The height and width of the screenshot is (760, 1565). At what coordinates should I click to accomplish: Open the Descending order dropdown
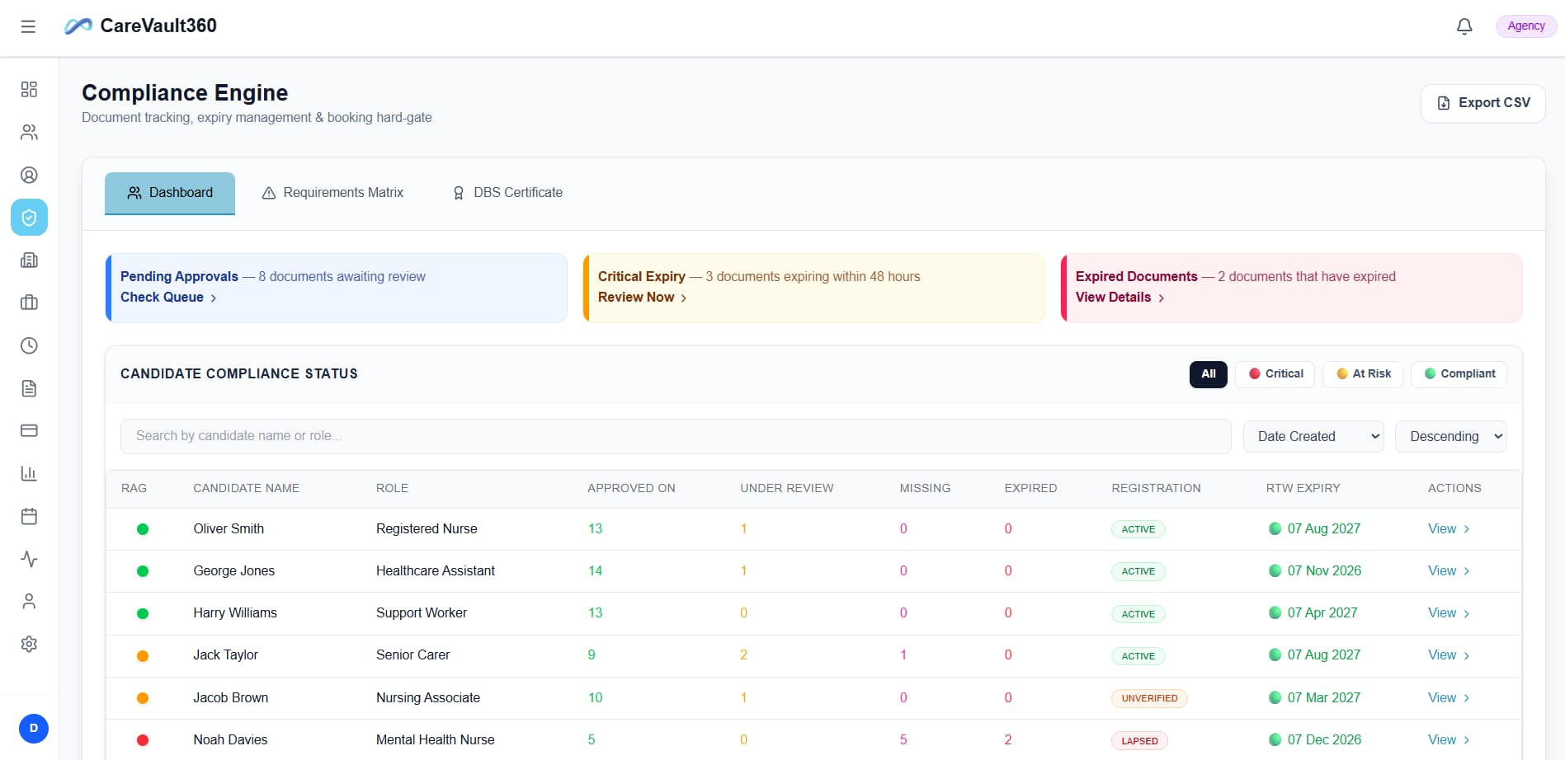click(x=1451, y=436)
